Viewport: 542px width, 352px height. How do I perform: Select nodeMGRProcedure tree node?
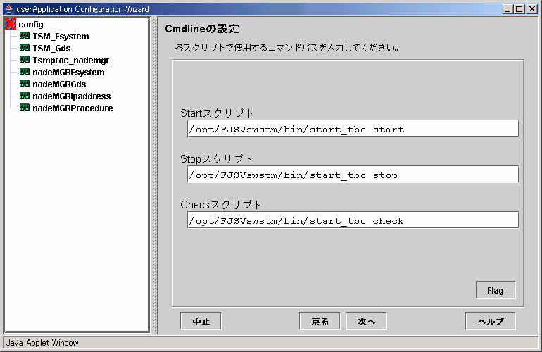(73, 108)
